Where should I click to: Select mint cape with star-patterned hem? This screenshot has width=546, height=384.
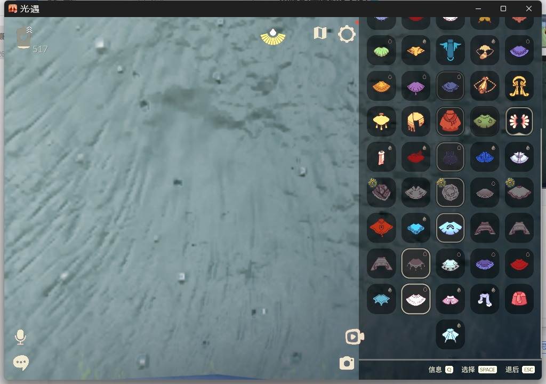(x=450, y=263)
